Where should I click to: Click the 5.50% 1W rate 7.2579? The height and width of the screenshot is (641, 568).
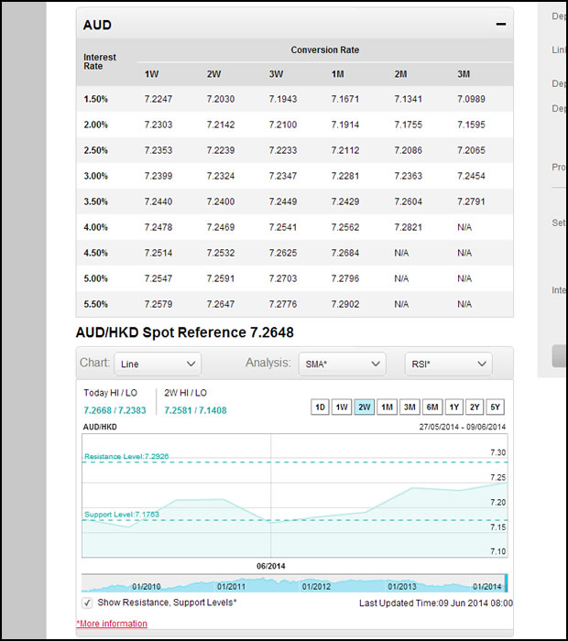pyautogui.click(x=158, y=304)
